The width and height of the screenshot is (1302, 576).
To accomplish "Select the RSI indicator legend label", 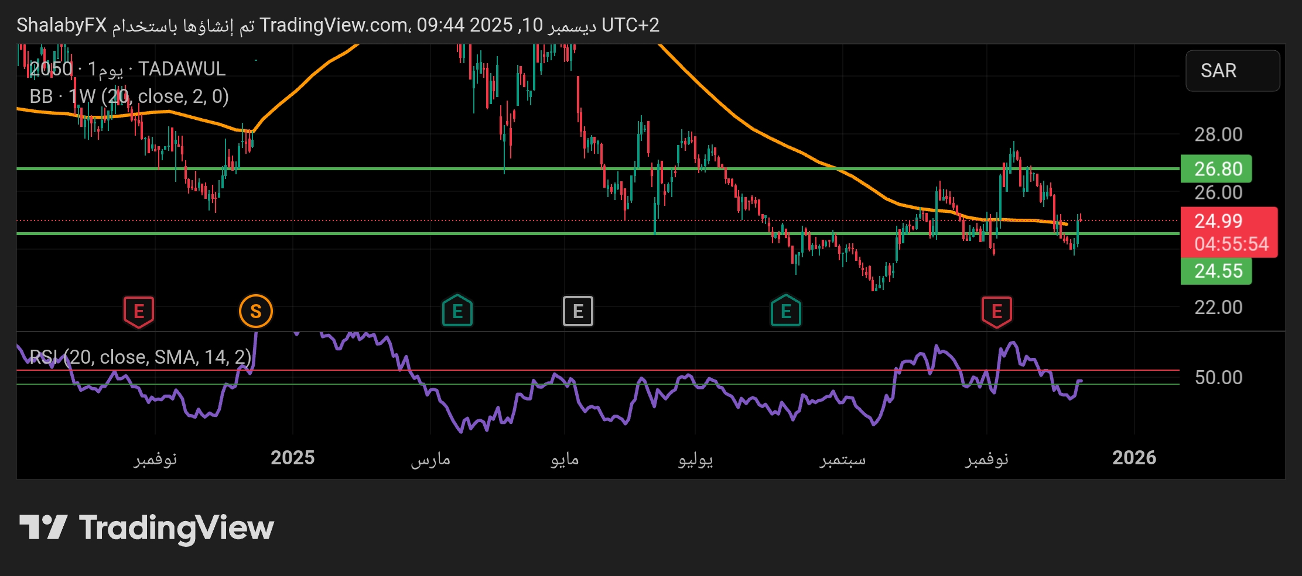I will [141, 357].
